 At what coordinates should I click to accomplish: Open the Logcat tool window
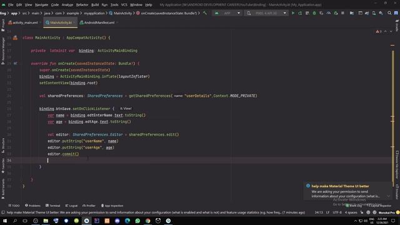pyautogui.click(x=71, y=206)
